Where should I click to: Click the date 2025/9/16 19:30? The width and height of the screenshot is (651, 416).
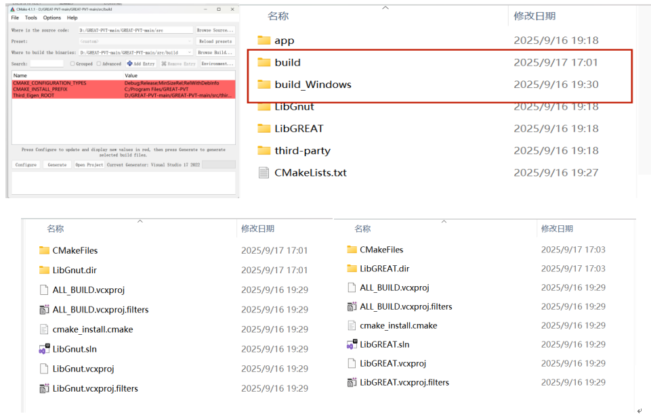pos(556,84)
